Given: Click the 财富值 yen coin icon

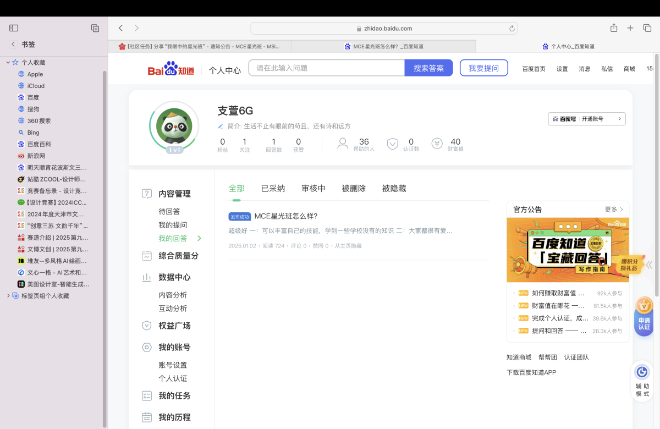Looking at the screenshot, I should point(437,144).
